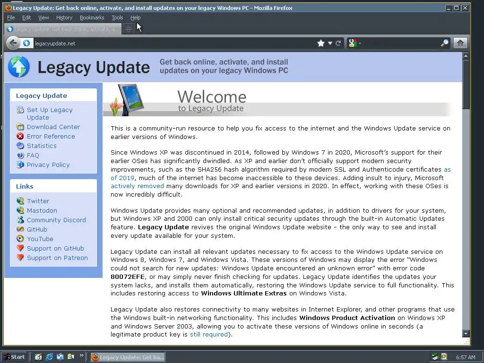484x363 pixels.
Task: Click the first quick launch icon
Action: tap(38, 357)
